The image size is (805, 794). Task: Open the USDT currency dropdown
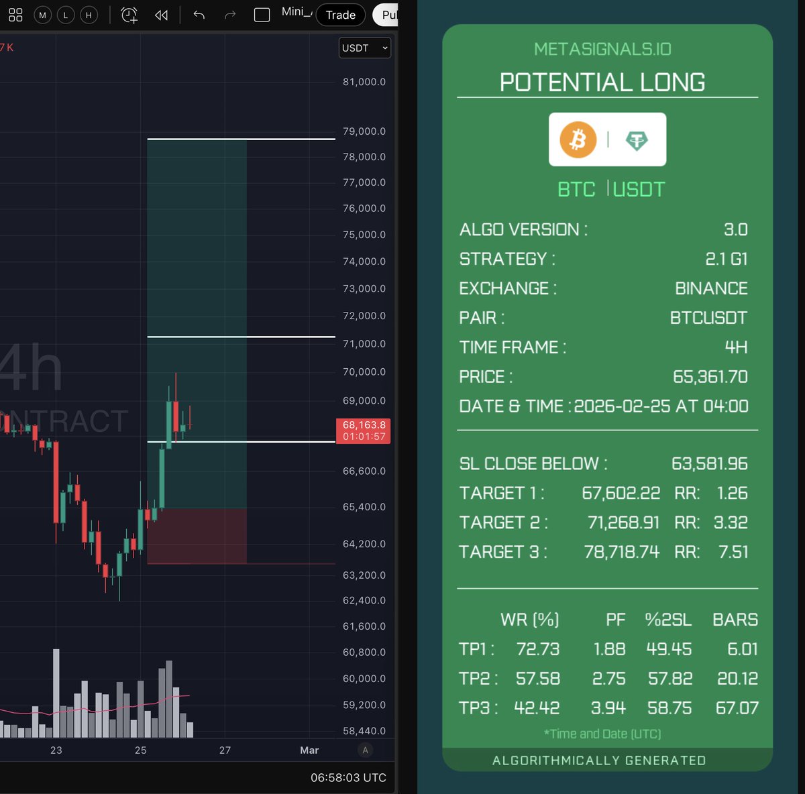365,48
